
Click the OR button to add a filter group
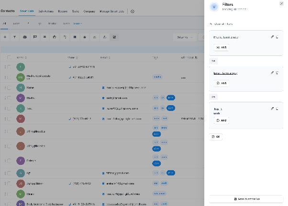click(x=216, y=137)
